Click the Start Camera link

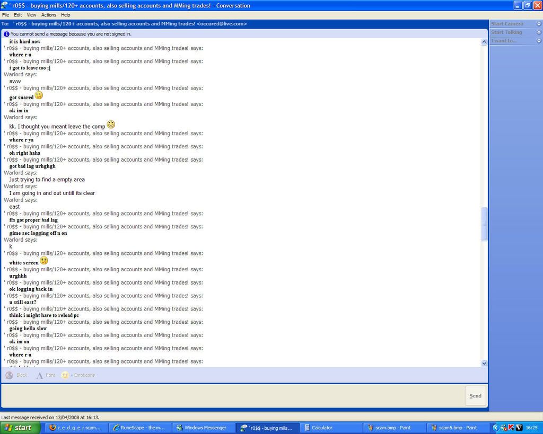click(507, 23)
